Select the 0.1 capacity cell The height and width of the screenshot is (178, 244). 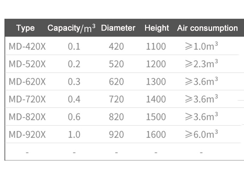[74, 46]
